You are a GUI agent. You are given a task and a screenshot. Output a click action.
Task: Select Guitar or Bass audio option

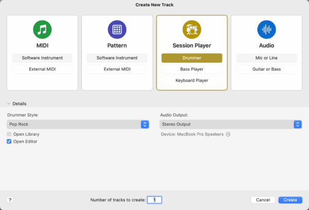(266, 69)
